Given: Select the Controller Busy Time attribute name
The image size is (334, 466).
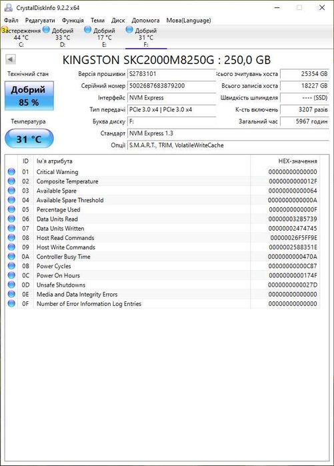Looking at the screenshot, I should pos(63,257).
